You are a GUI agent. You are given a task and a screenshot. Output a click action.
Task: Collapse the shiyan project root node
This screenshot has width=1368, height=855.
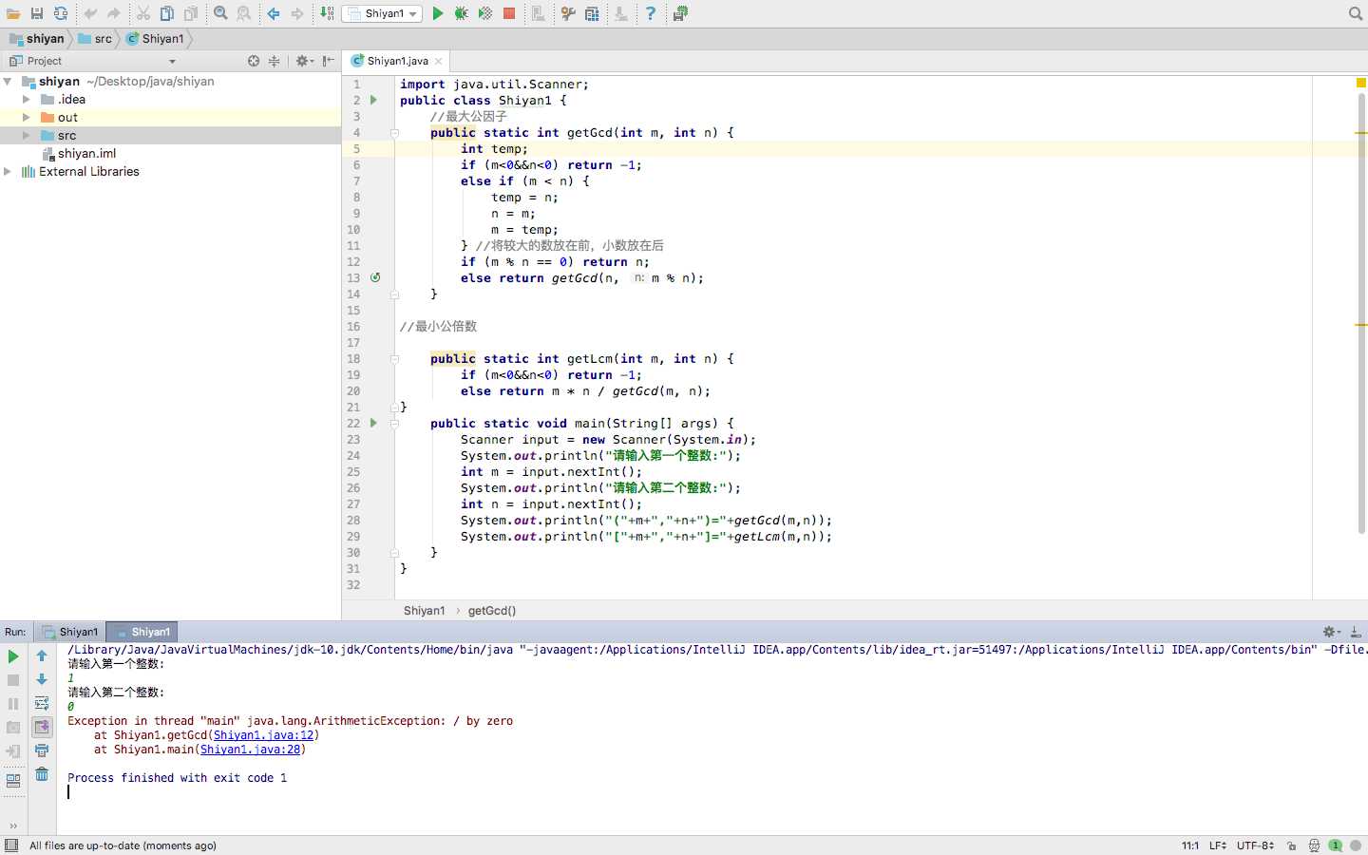8,82
